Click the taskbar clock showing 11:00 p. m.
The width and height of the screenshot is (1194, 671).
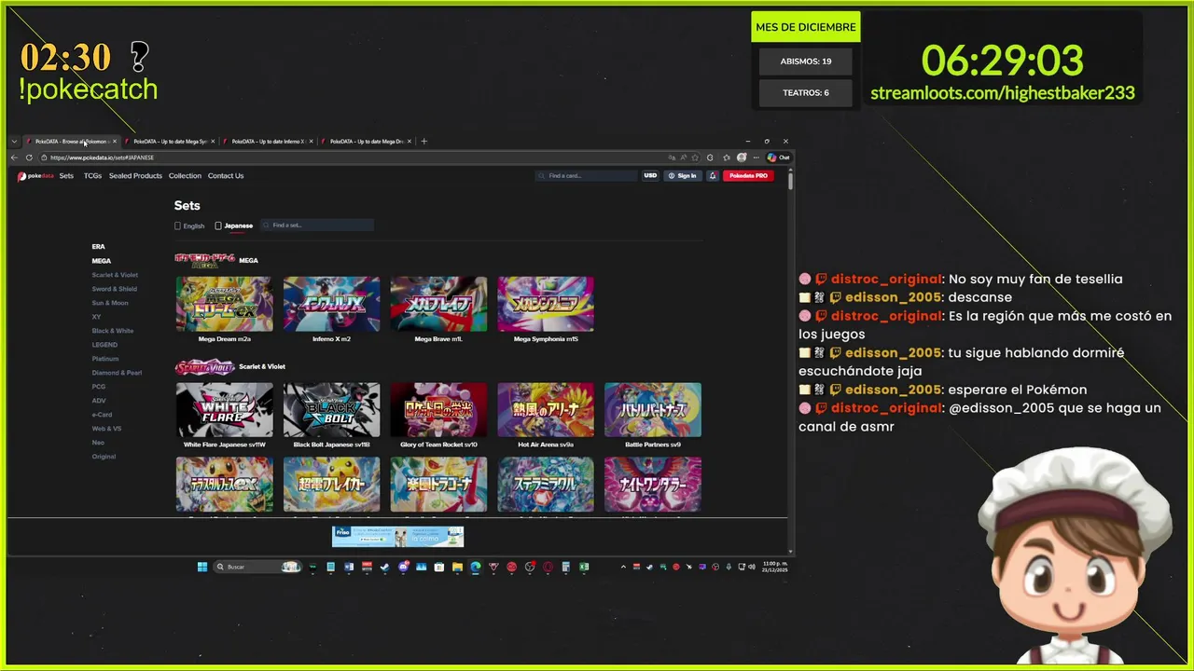pos(775,567)
